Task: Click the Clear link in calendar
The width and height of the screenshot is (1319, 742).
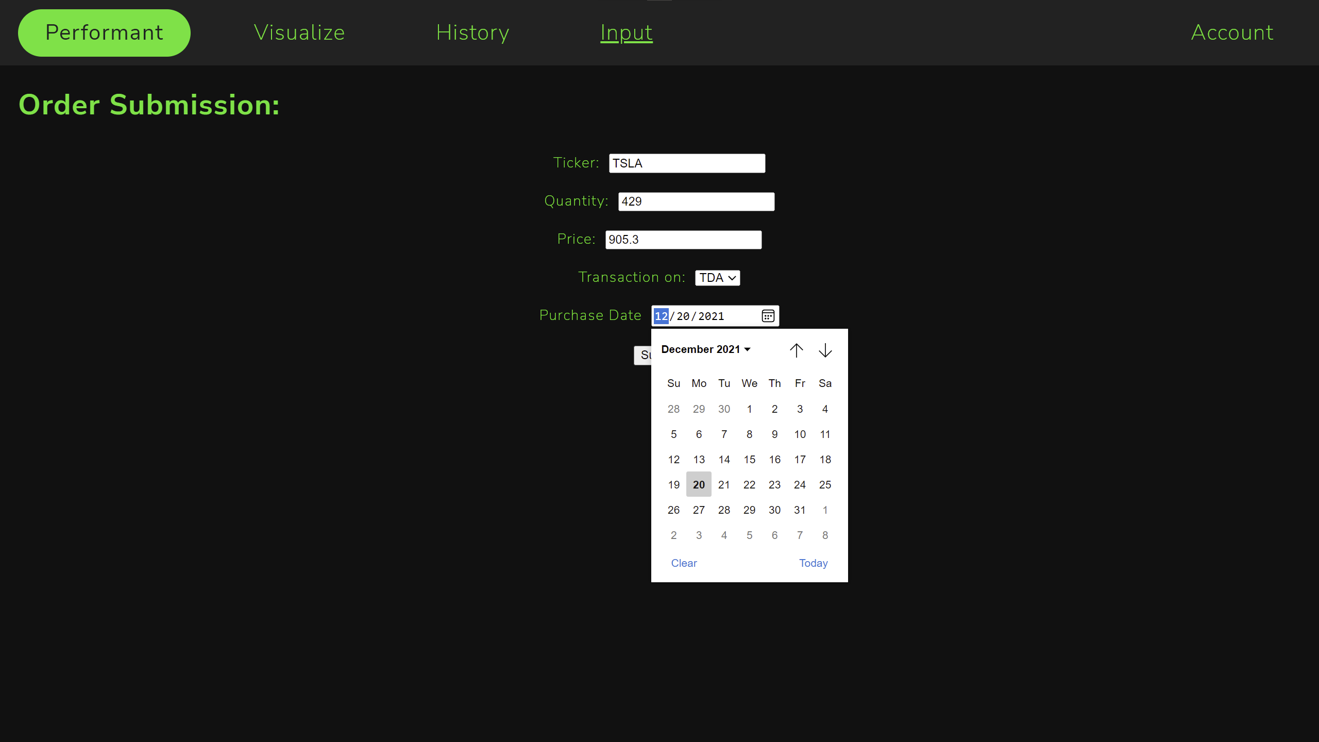Action: tap(684, 563)
